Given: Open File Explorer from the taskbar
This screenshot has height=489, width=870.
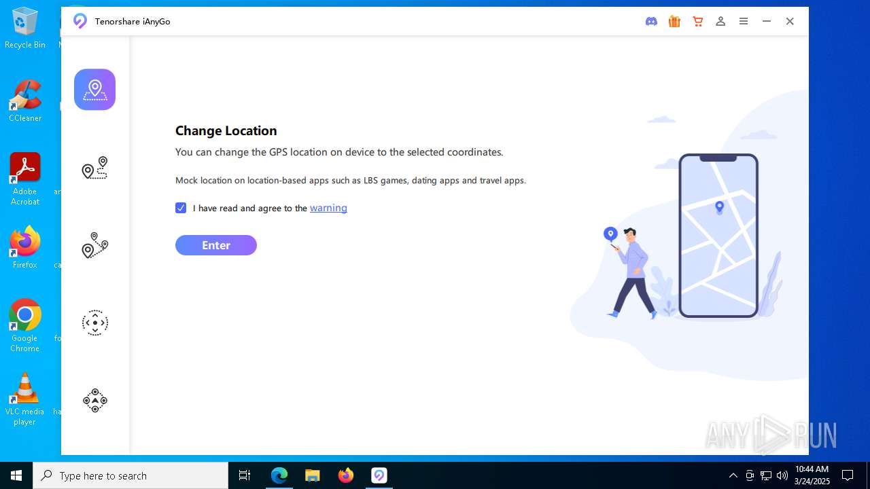Looking at the screenshot, I should coord(313,475).
